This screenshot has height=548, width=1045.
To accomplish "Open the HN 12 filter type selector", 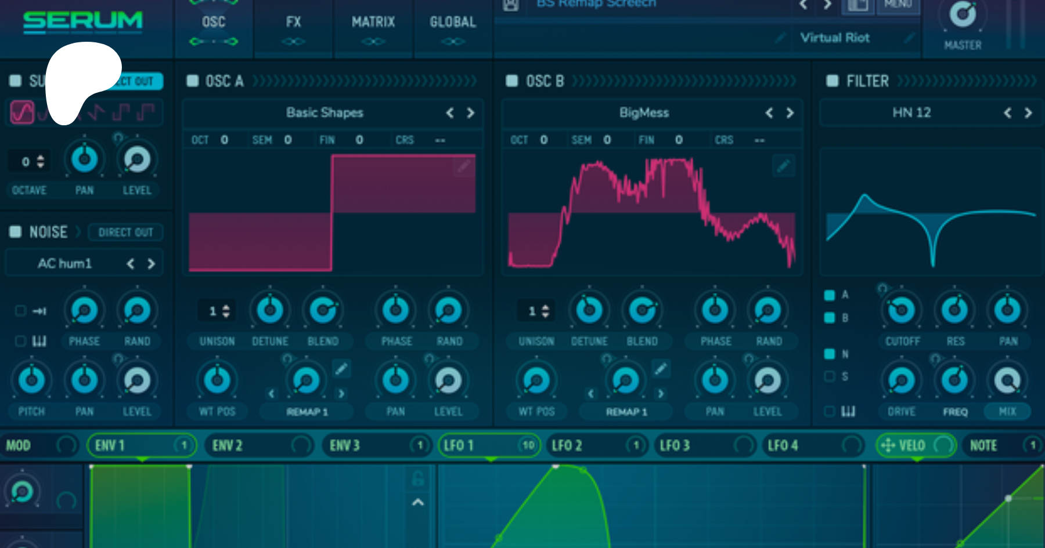I will click(x=911, y=112).
